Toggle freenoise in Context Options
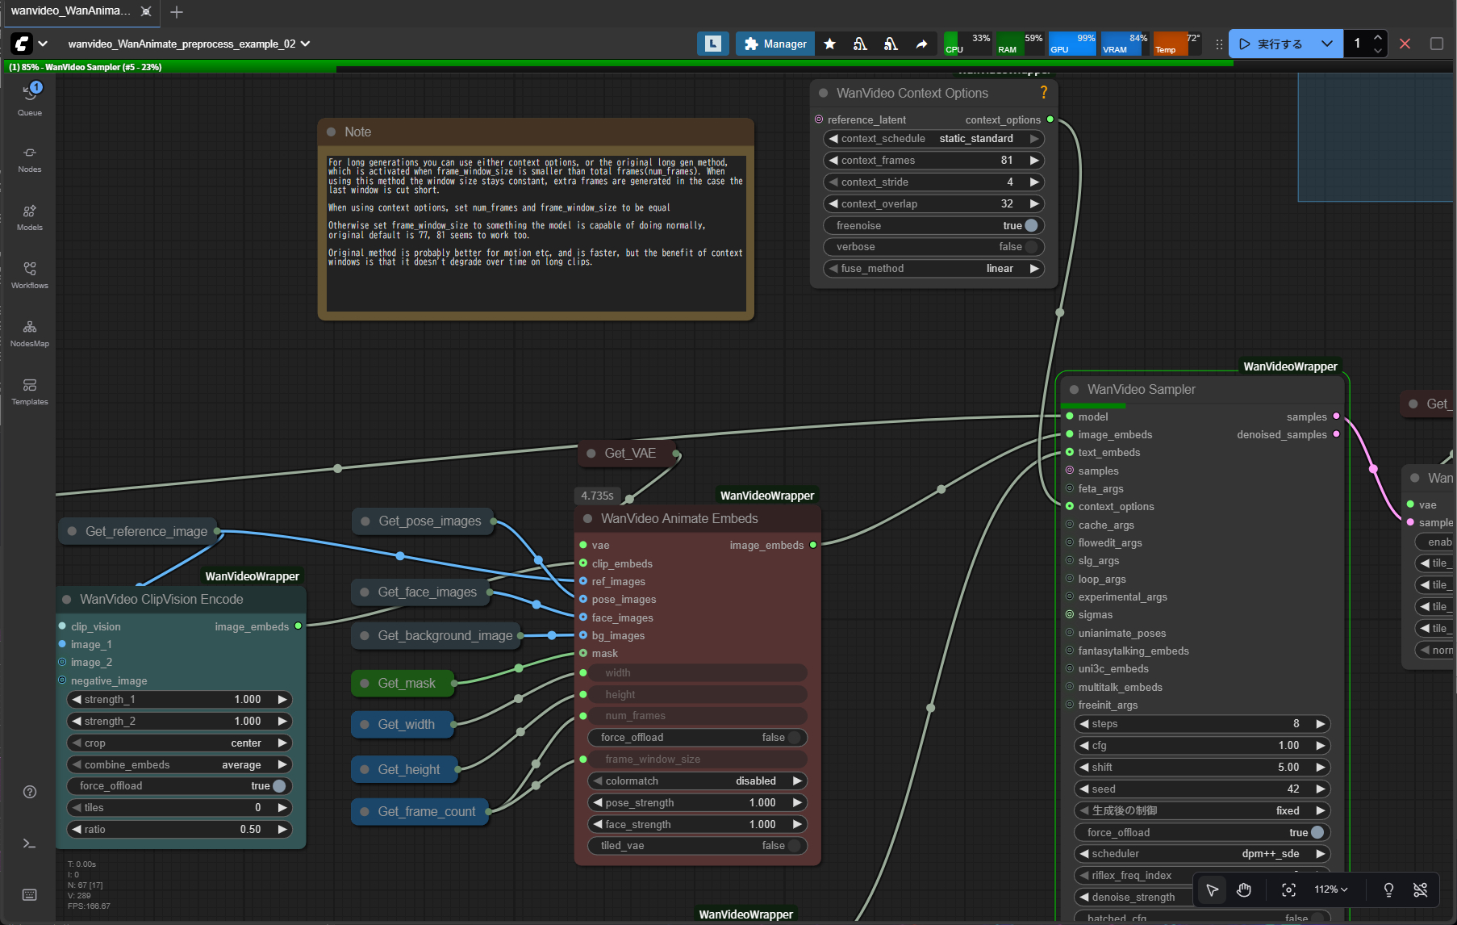Screen dimensions: 1457x925 (1030, 226)
